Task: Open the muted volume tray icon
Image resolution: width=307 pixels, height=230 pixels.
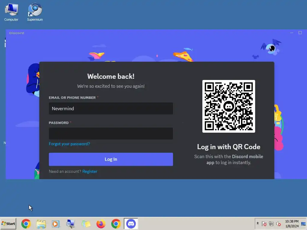Action: tap(278, 224)
